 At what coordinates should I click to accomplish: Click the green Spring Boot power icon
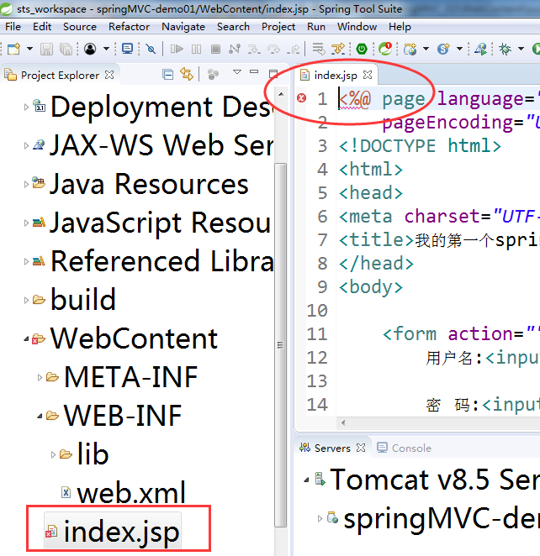[x=362, y=49]
